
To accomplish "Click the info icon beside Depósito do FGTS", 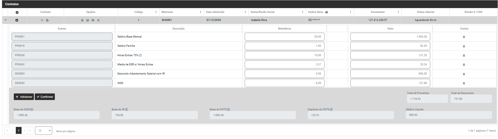I will (331, 109).
